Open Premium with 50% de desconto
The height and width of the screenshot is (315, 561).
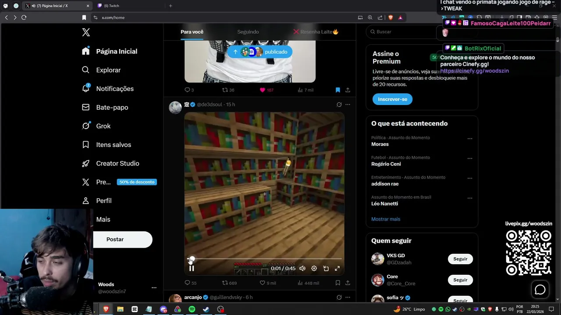coord(119,182)
